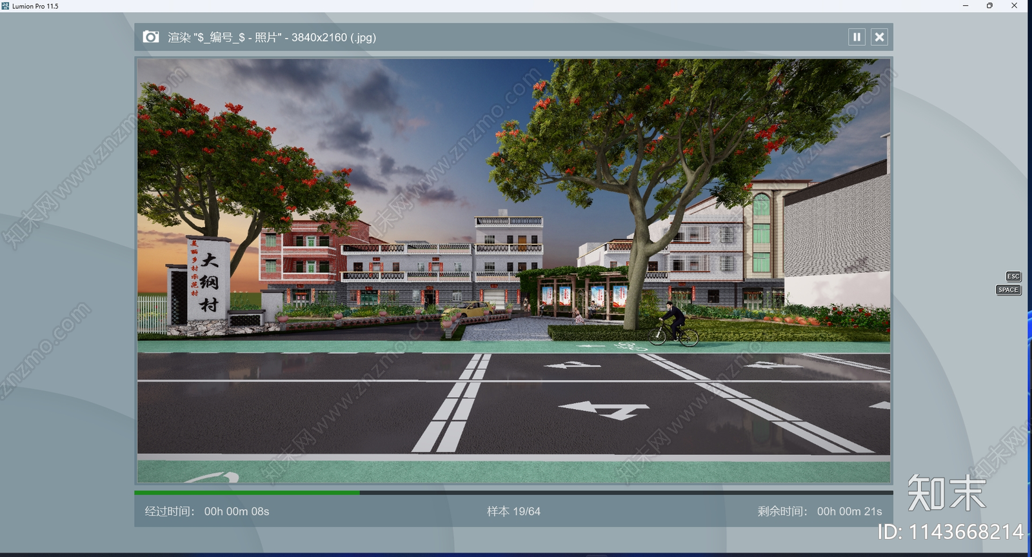Click the green render progress bar
The height and width of the screenshot is (557, 1032).
point(247,492)
